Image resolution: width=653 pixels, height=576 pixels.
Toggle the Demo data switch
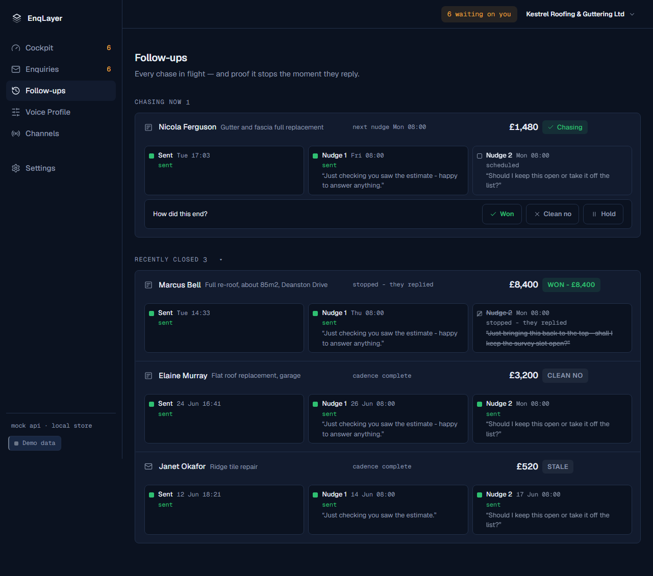coord(35,443)
